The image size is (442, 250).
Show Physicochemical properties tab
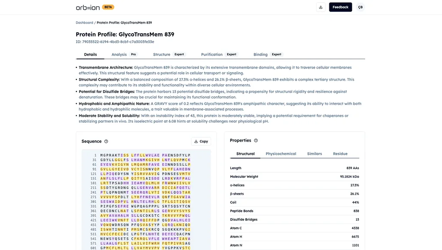pyautogui.click(x=281, y=154)
